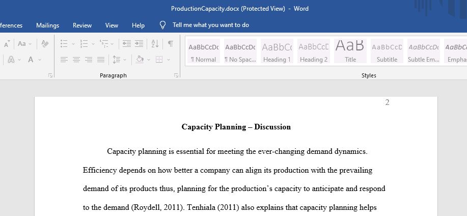Image resolution: width=467 pixels, height=216 pixels.
Task: Click the Tell Me lightbulb icon
Action: 162,25
